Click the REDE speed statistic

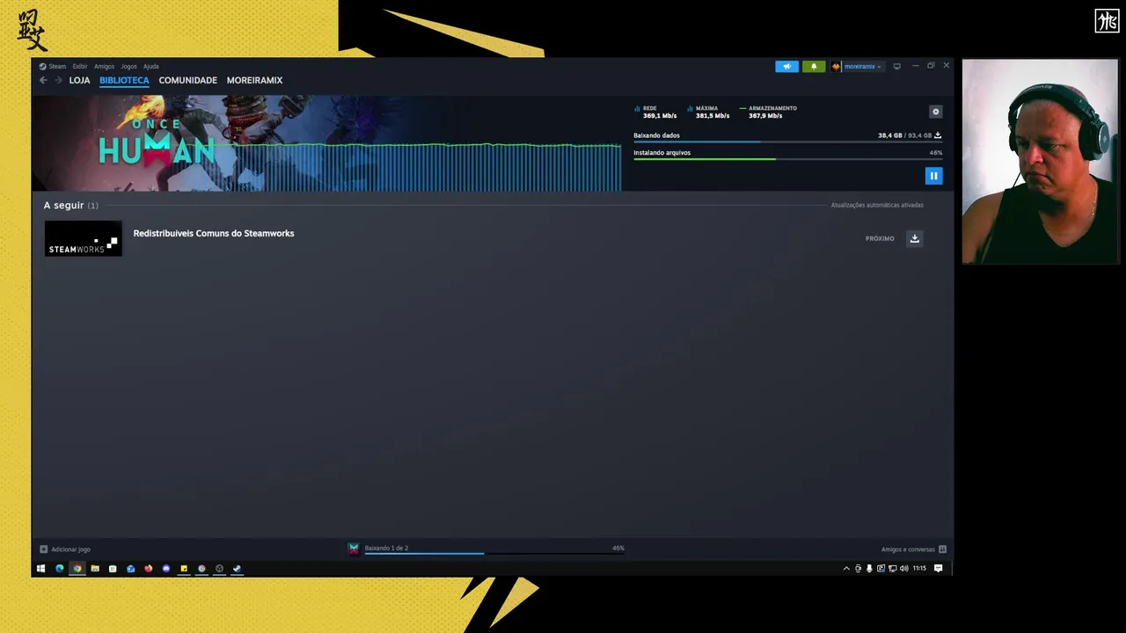(x=655, y=112)
